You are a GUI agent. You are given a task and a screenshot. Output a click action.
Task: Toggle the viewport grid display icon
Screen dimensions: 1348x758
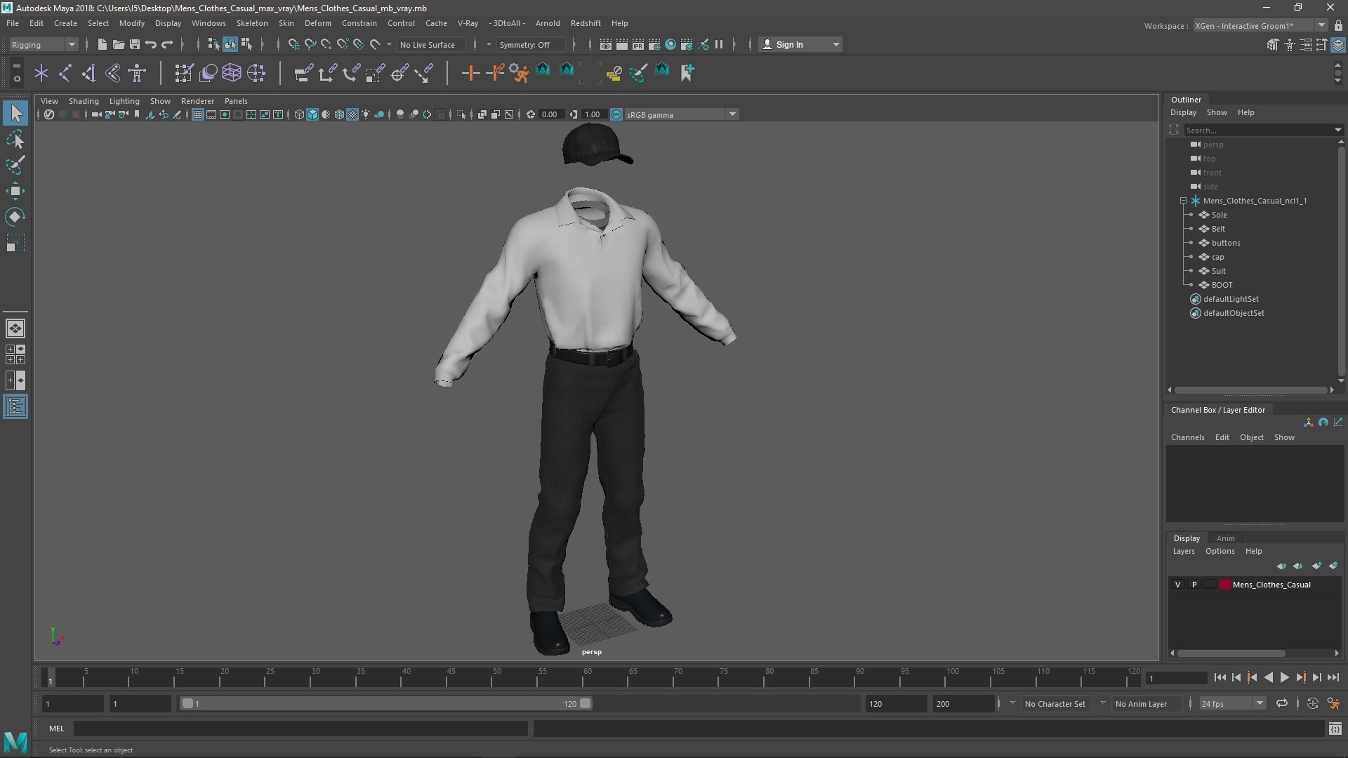click(198, 114)
